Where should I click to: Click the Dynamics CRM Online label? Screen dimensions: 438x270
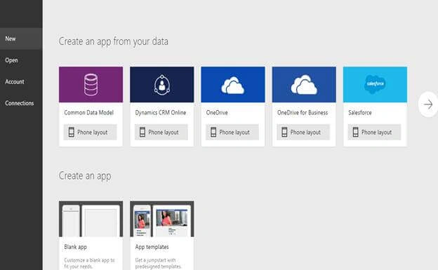pos(161,112)
